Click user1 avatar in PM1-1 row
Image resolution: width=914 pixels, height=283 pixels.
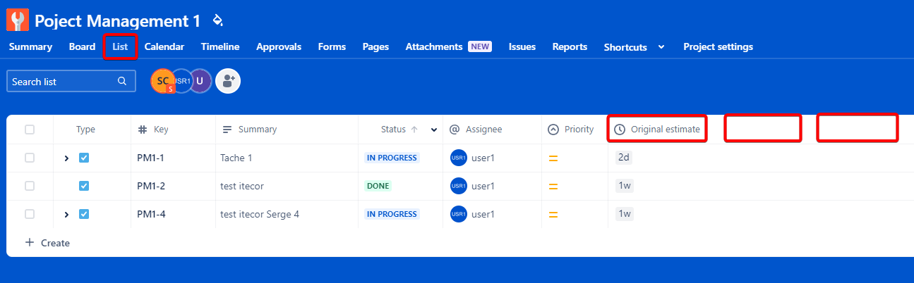coord(459,158)
